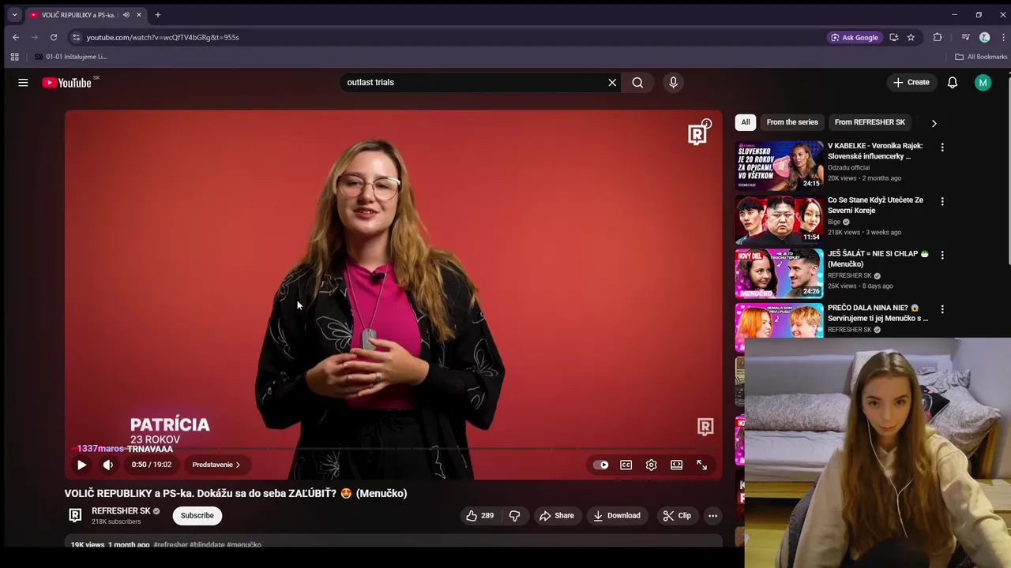The height and width of the screenshot is (568, 1011).
Task: Reload the page
Action: pyautogui.click(x=54, y=37)
